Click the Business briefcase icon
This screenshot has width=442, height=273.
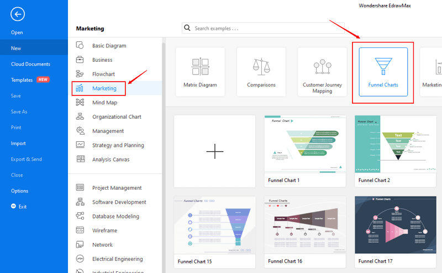tap(80, 60)
